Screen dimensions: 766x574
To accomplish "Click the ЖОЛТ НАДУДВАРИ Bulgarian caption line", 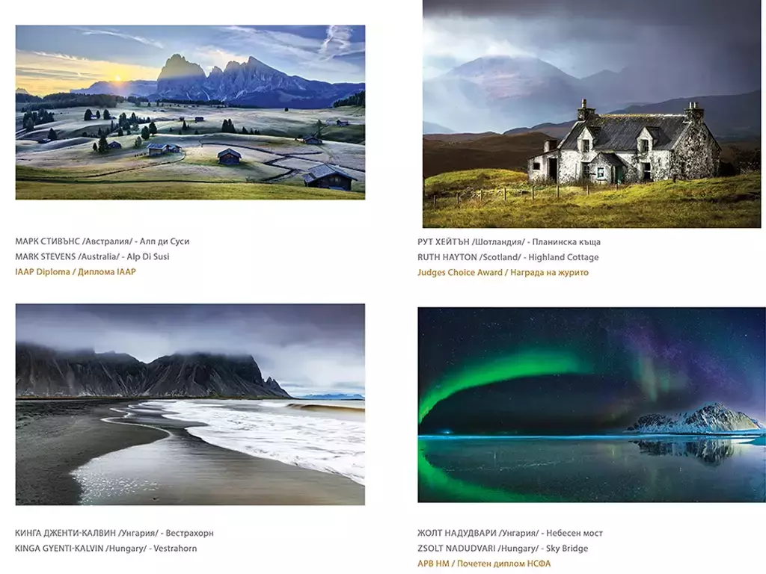I will 509,533.
